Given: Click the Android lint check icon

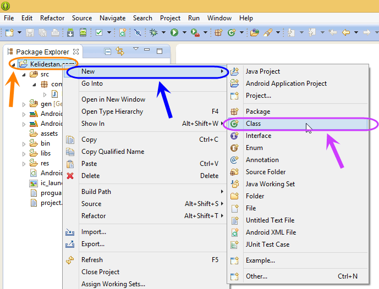Looking at the screenshot, I should 99,32.
